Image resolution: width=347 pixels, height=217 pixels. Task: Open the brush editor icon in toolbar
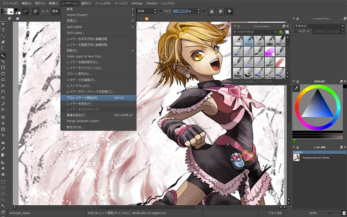pos(26,11)
